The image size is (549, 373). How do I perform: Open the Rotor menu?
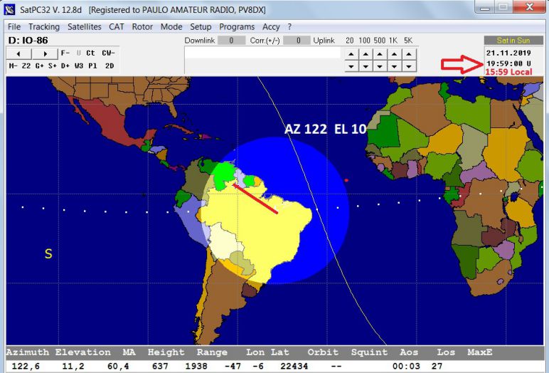click(x=142, y=26)
